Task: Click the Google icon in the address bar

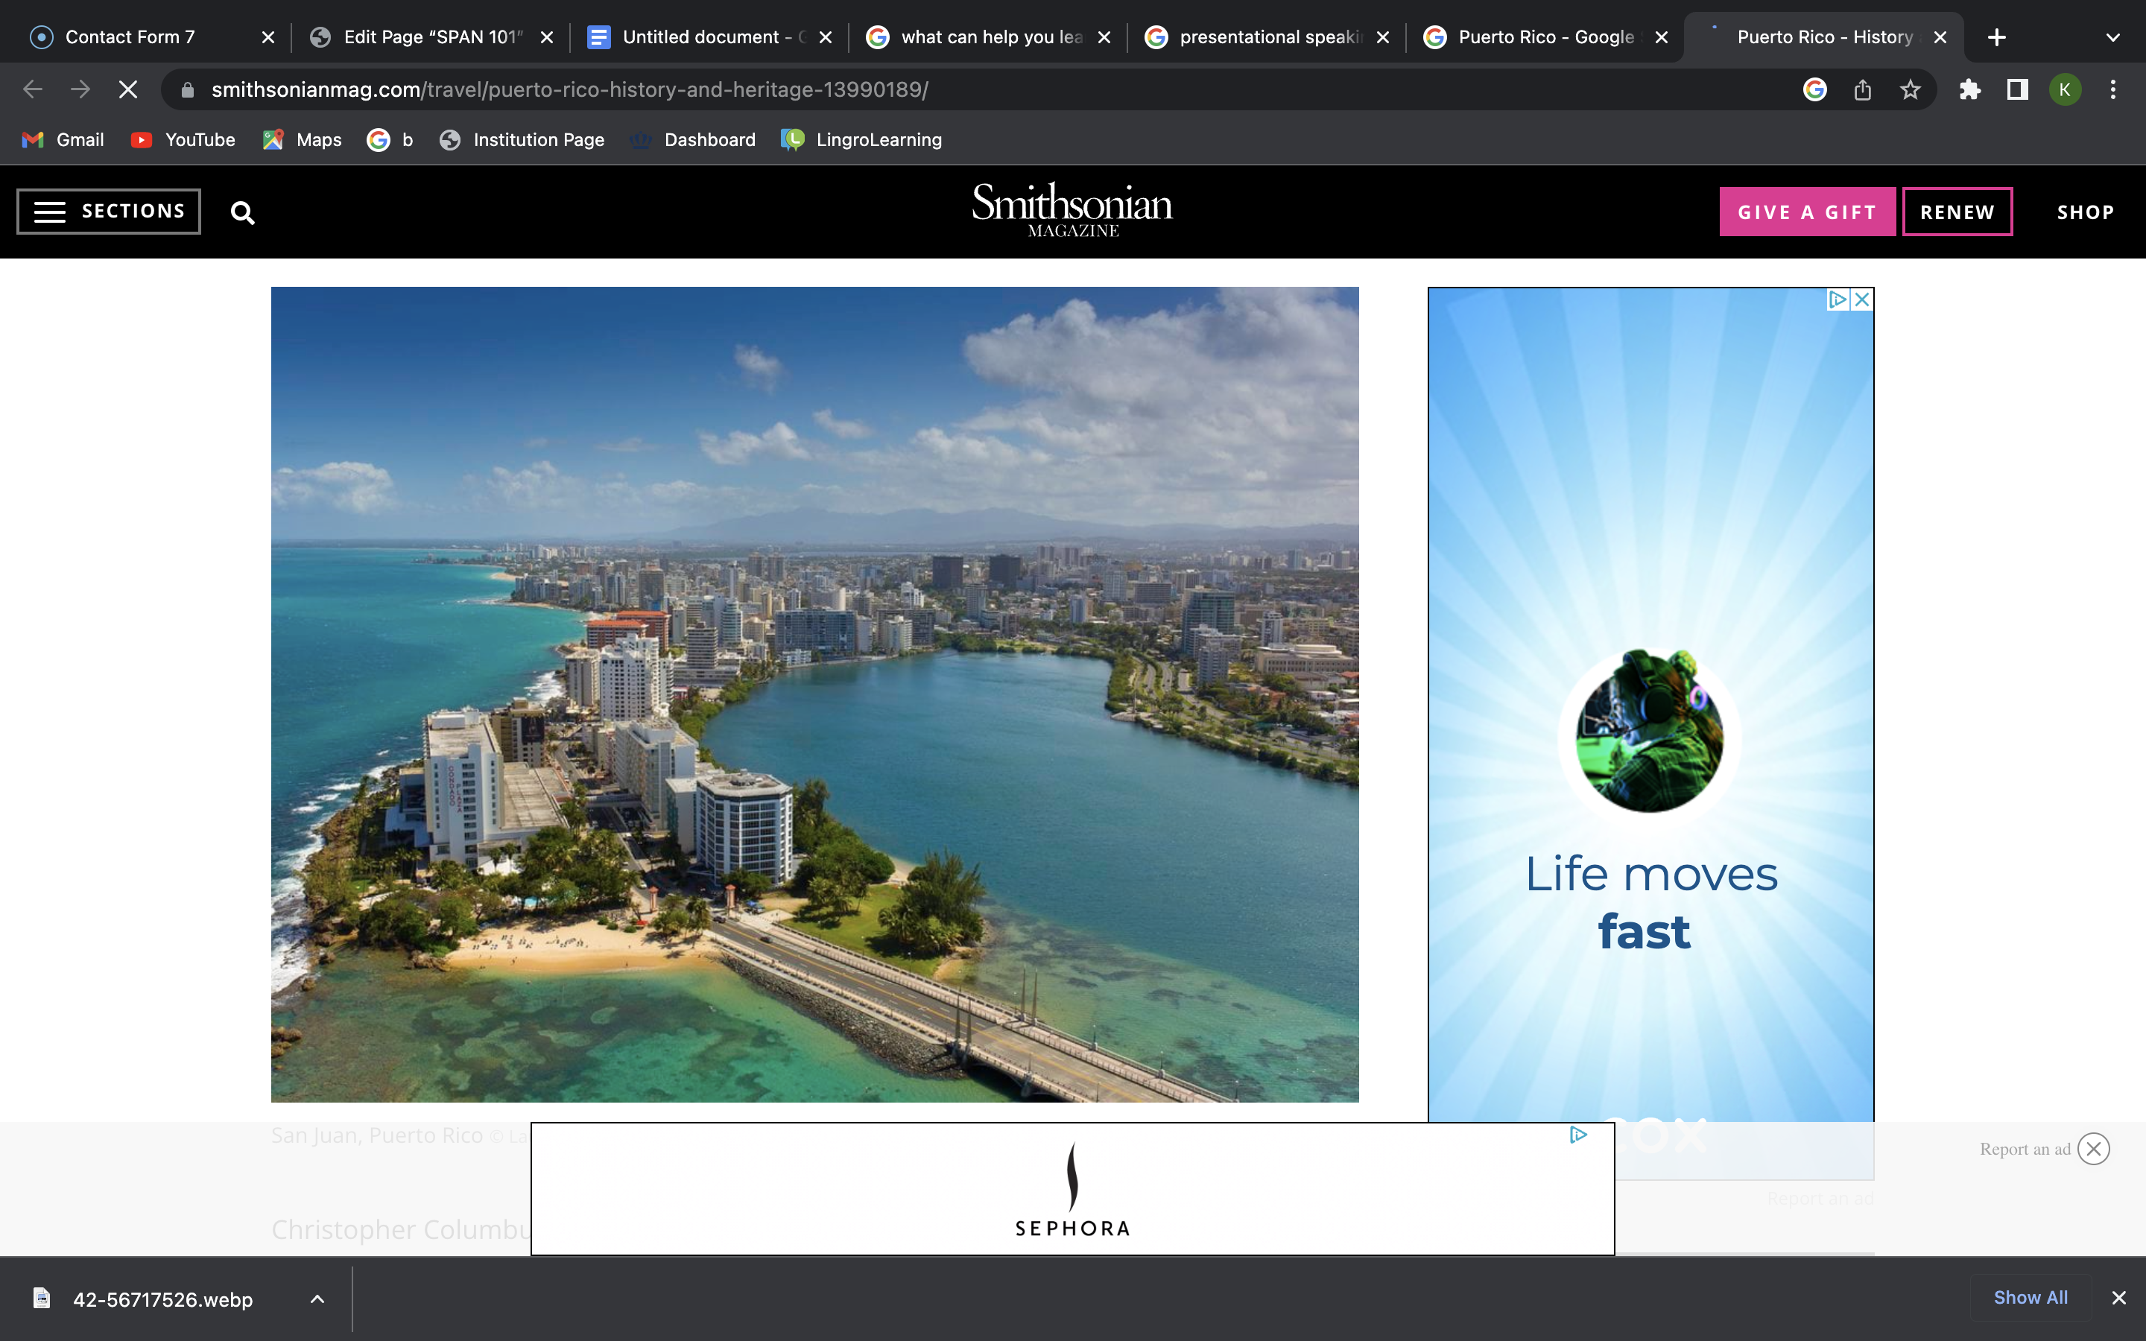Action: pyautogui.click(x=1815, y=89)
